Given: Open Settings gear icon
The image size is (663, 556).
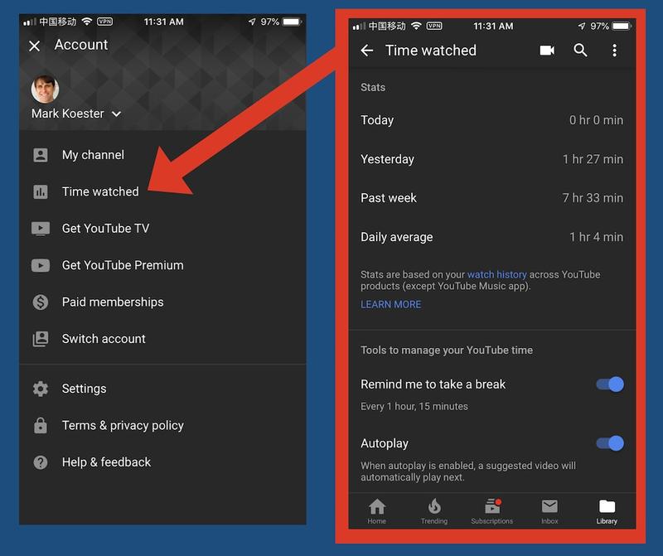Looking at the screenshot, I should click(41, 389).
